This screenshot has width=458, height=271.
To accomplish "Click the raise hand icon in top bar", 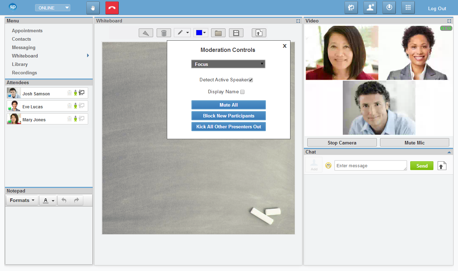I will pyautogui.click(x=93, y=8).
